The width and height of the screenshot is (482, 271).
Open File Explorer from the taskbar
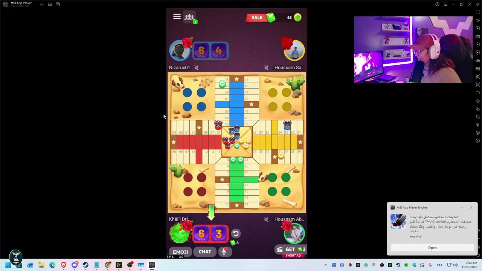point(41,265)
